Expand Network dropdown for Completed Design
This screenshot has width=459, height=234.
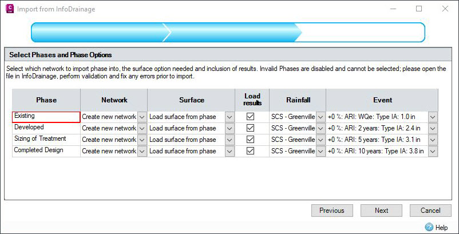142,151
